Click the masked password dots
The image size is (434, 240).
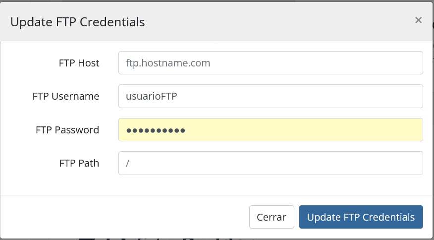(156, 130)
